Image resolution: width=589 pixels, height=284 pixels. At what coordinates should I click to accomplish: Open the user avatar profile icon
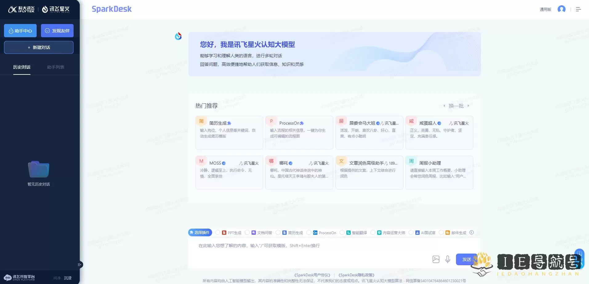pyautogui.click(x=562, y=9)
